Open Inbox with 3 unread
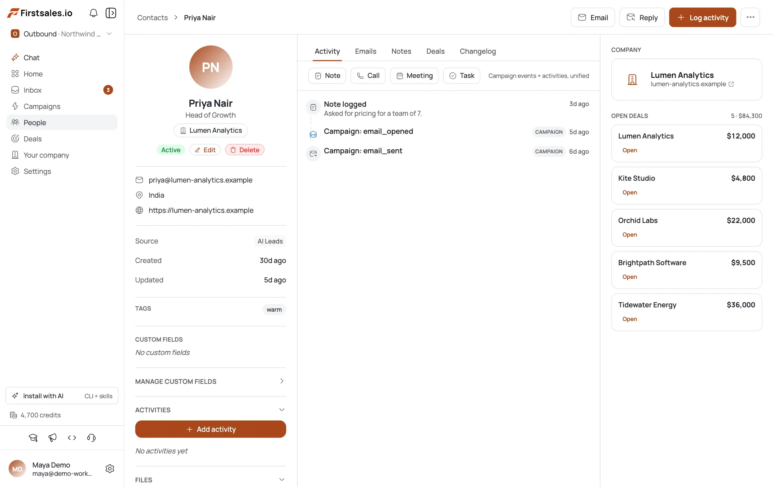The image size is (779, 487). coord(62,90)
